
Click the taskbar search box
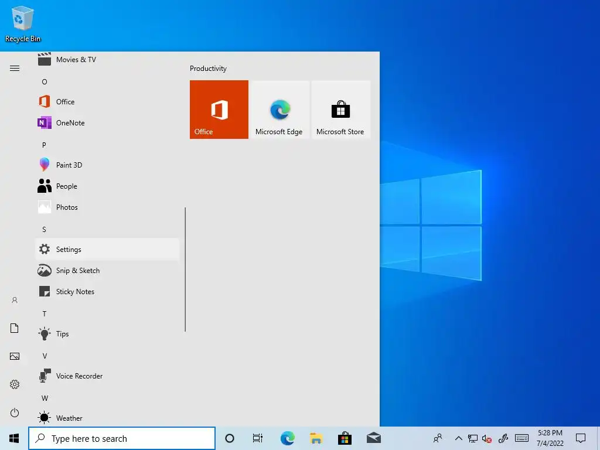(x=122, y=438)
